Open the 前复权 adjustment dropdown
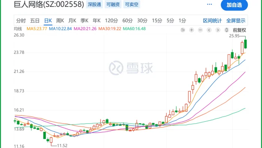Screen dimensions: 262x148 coord(239,30)
